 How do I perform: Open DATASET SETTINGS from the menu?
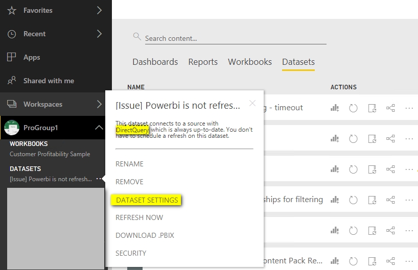pyautogui.click(x=147, y=200)
